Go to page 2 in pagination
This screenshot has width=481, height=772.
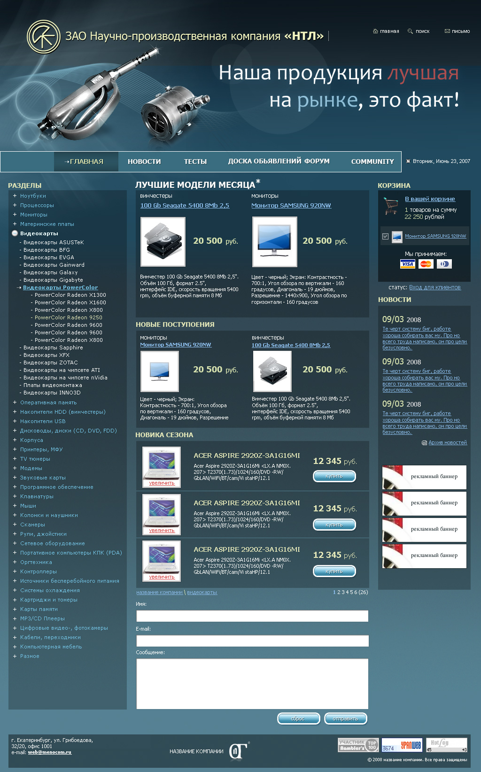coord(339,592)
